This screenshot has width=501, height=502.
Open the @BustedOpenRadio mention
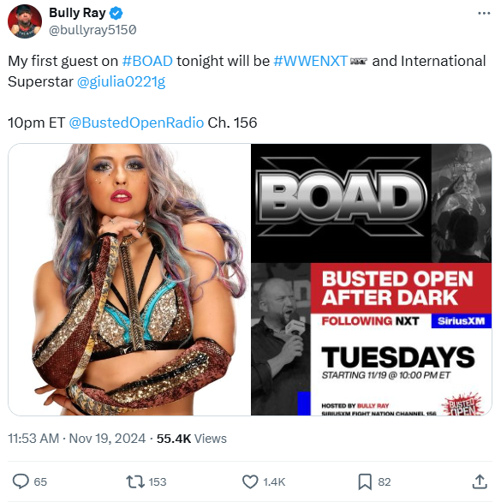click(136, 123)
